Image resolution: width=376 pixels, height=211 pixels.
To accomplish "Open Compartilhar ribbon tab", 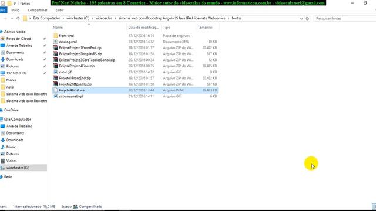I will pyautogui.click(x=38, y=10).
